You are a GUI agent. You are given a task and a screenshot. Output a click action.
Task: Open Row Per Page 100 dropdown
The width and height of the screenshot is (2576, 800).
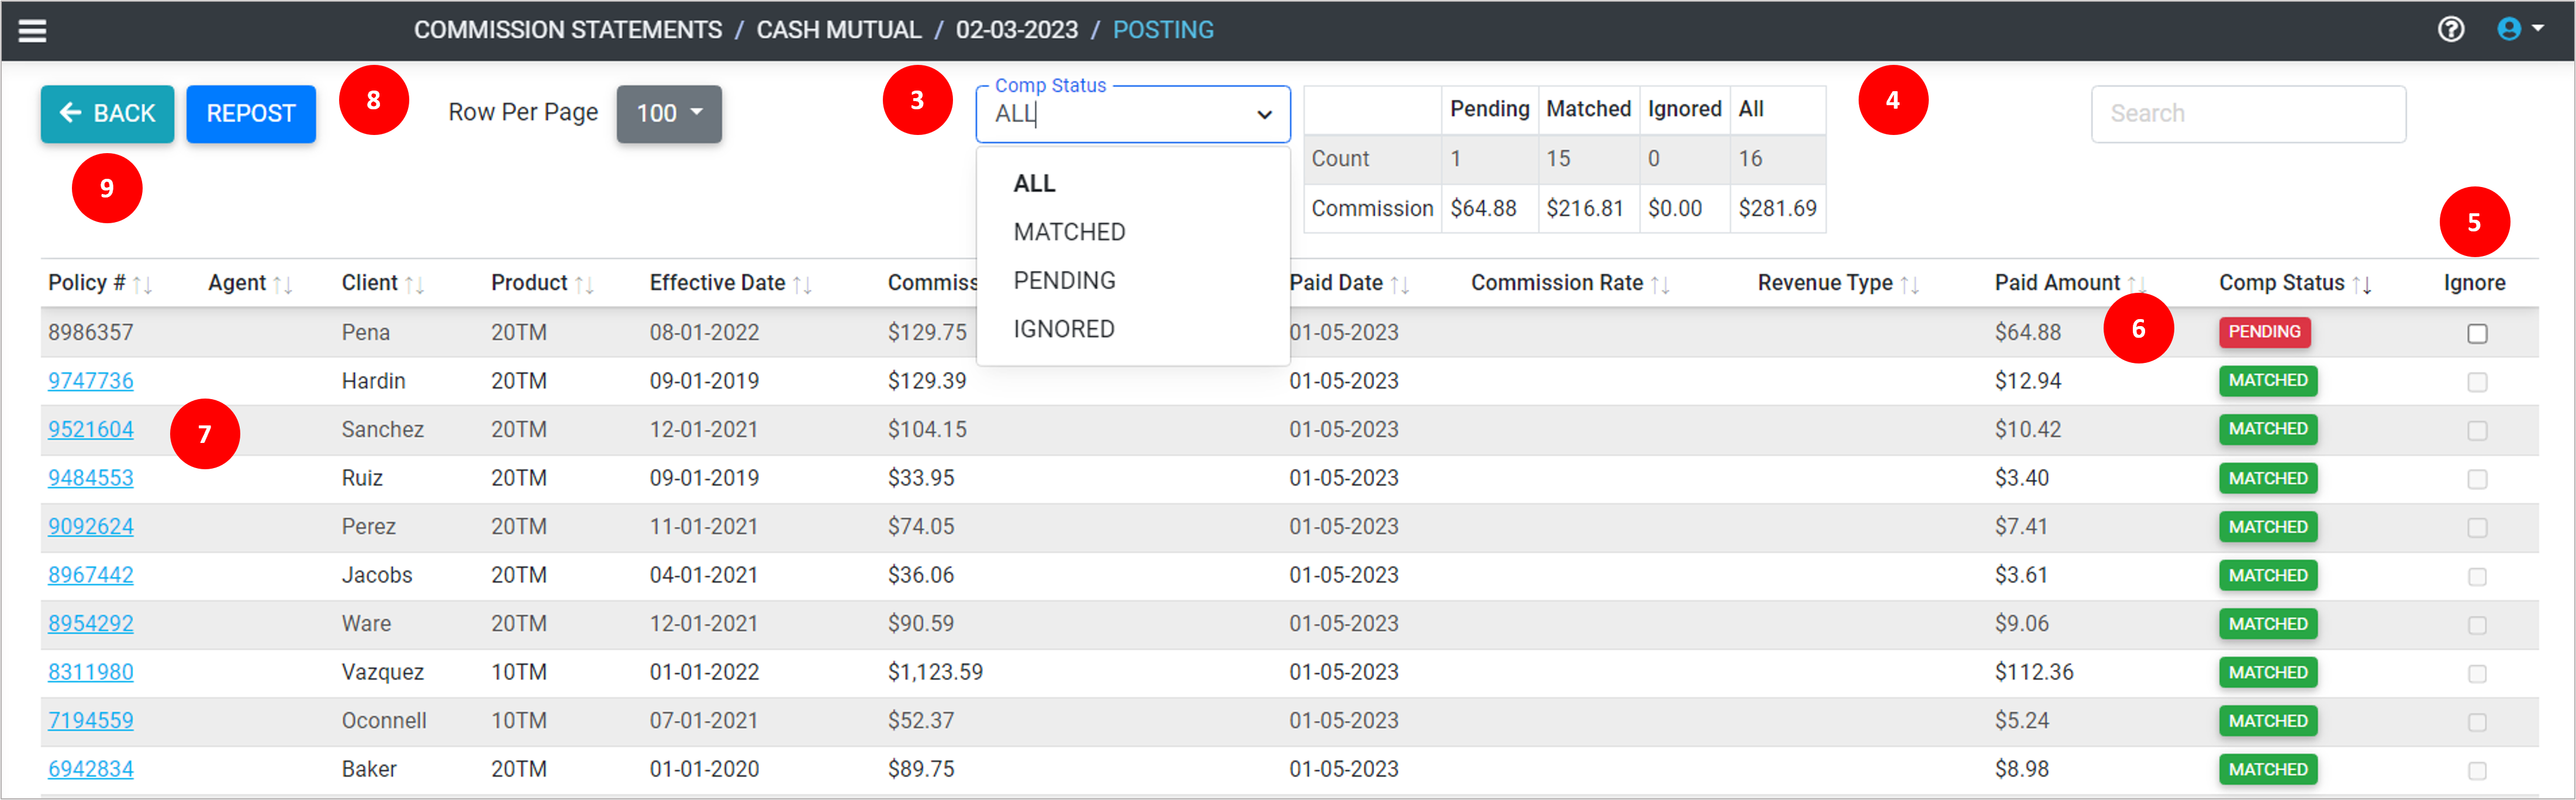(x=669, y=114)
